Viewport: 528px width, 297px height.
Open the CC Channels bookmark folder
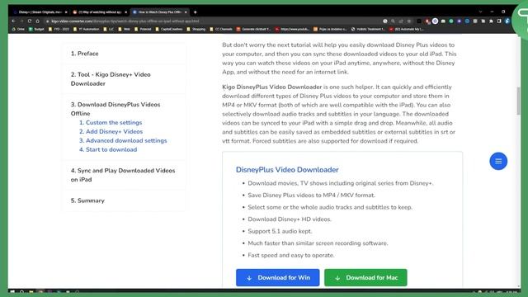[221, 30]
